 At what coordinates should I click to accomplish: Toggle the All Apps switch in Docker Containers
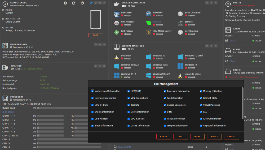point(124,6)
